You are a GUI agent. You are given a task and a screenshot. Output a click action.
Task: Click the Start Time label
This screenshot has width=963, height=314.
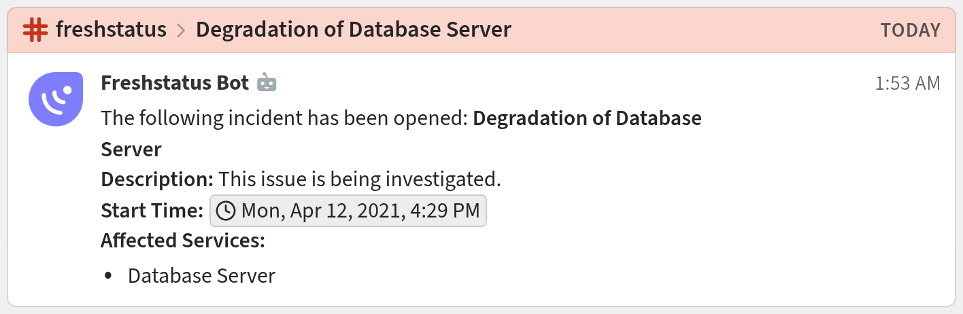(x=152, y=211)
